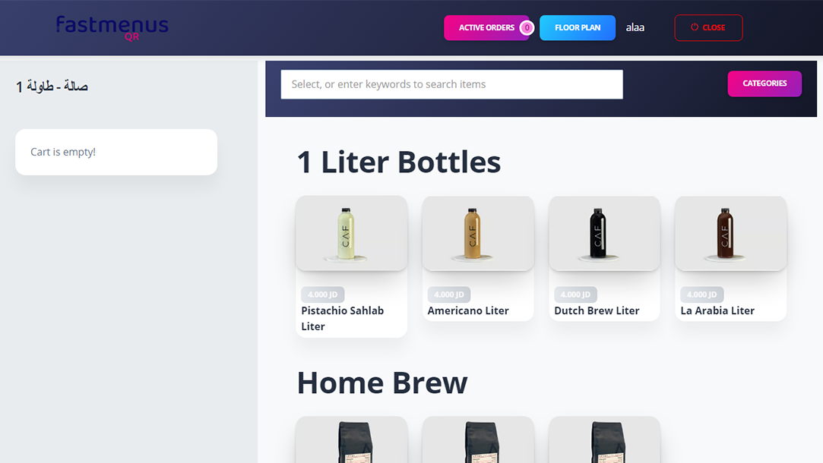Select the third Home Brew coffee bag

[x=605, y=440]
